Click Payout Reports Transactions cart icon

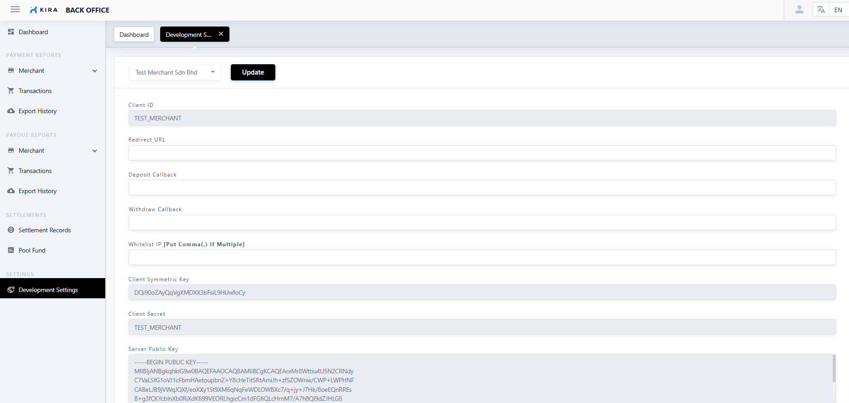click(x=11, y=171)
